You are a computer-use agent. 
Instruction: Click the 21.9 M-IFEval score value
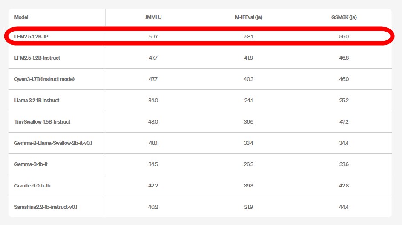coord(248,207)
